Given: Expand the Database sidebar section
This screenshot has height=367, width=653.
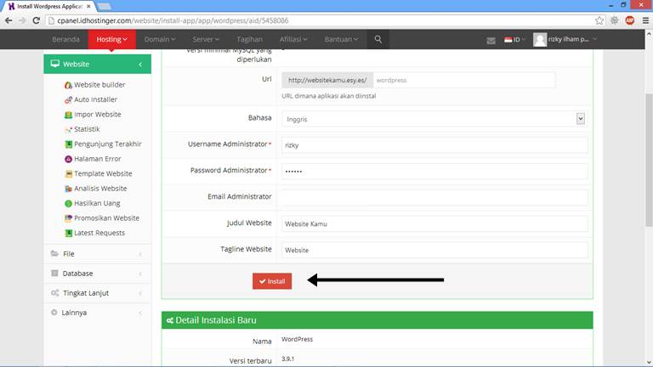Looking at the screenshot, I should point(98,274).
